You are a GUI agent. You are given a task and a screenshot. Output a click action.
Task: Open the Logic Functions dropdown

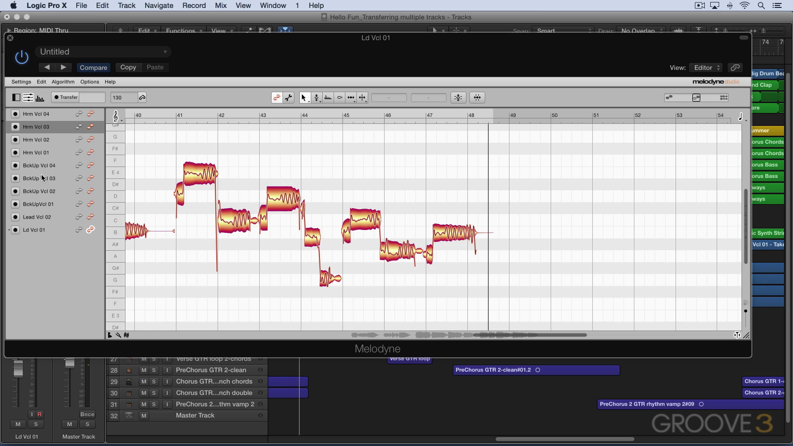[x=183, y=31]
